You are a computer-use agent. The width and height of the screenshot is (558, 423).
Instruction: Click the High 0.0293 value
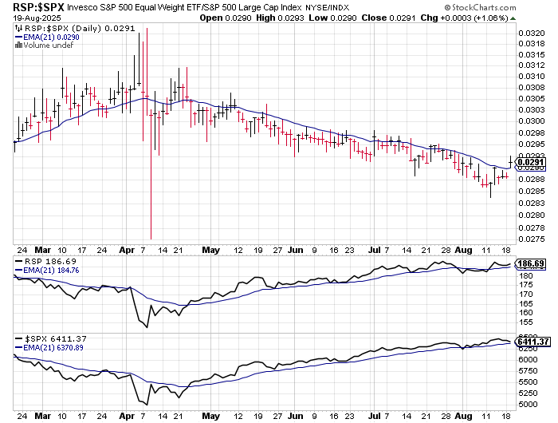(x=280, y=18)
